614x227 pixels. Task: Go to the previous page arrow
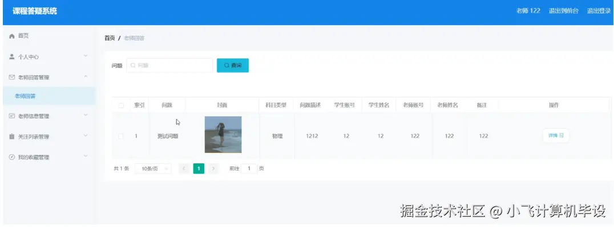184,169
